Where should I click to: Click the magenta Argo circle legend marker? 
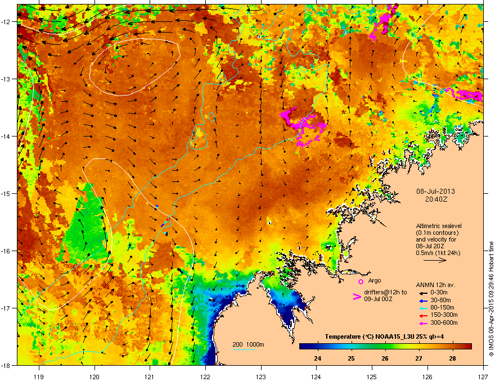pos(361,281)
